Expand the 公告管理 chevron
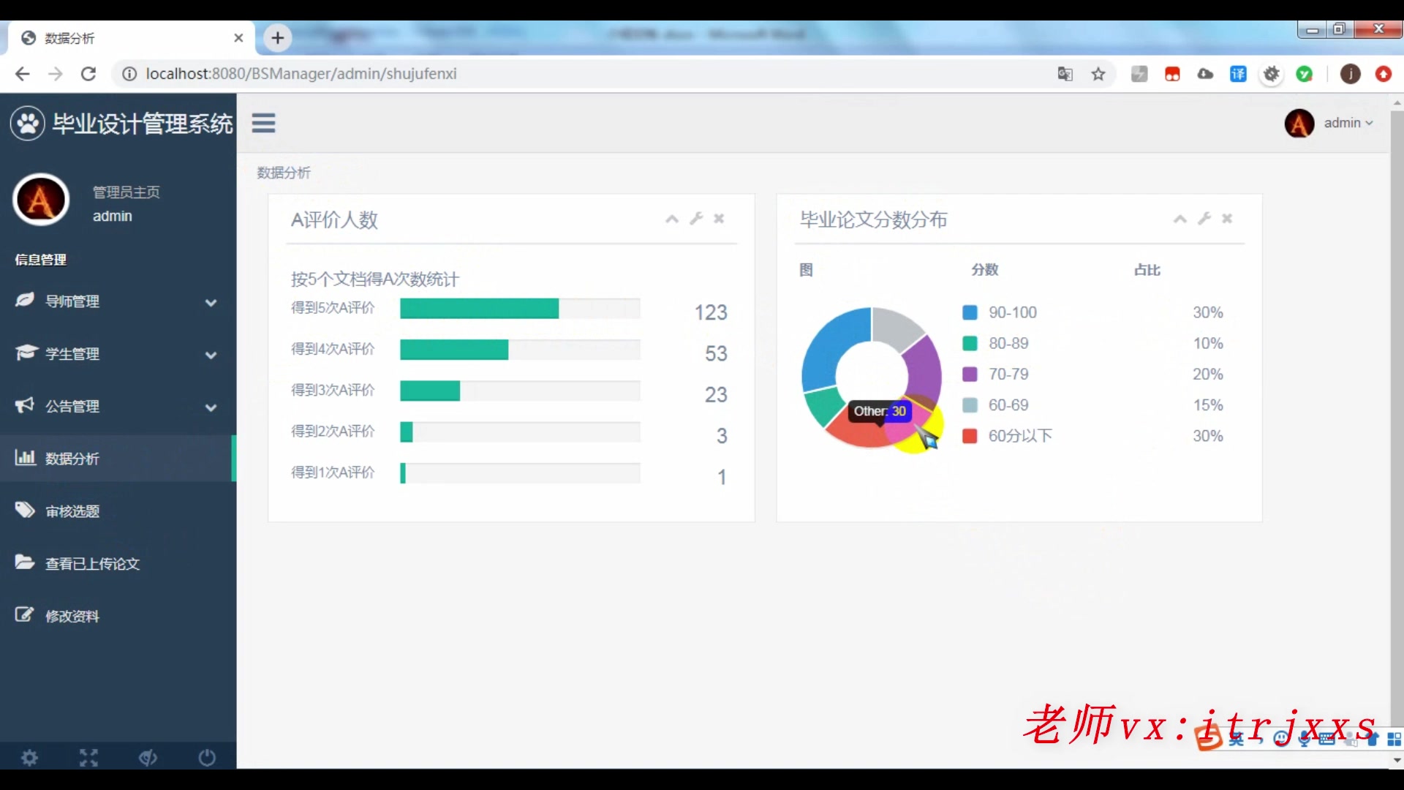The height and width of the screenshot is (790, 1404). click(211, 407)
